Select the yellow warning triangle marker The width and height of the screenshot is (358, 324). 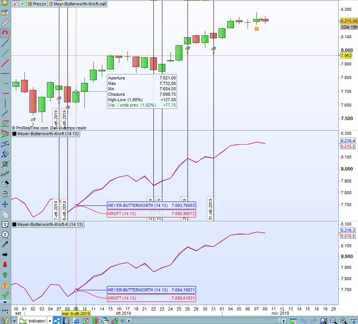point(5,285)
